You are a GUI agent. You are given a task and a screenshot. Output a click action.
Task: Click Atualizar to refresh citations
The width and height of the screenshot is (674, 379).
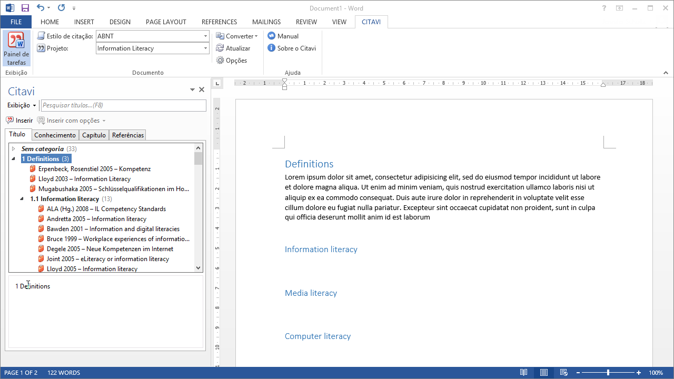click(x=233, y=48)
